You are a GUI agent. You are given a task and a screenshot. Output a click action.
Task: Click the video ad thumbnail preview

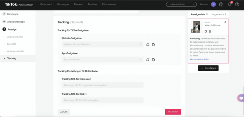coord(196,27)
